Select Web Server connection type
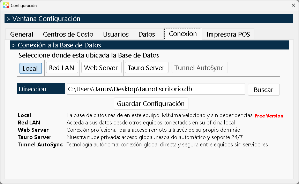The height and width of the screenshot is (184, 299). tap(101, 68)
